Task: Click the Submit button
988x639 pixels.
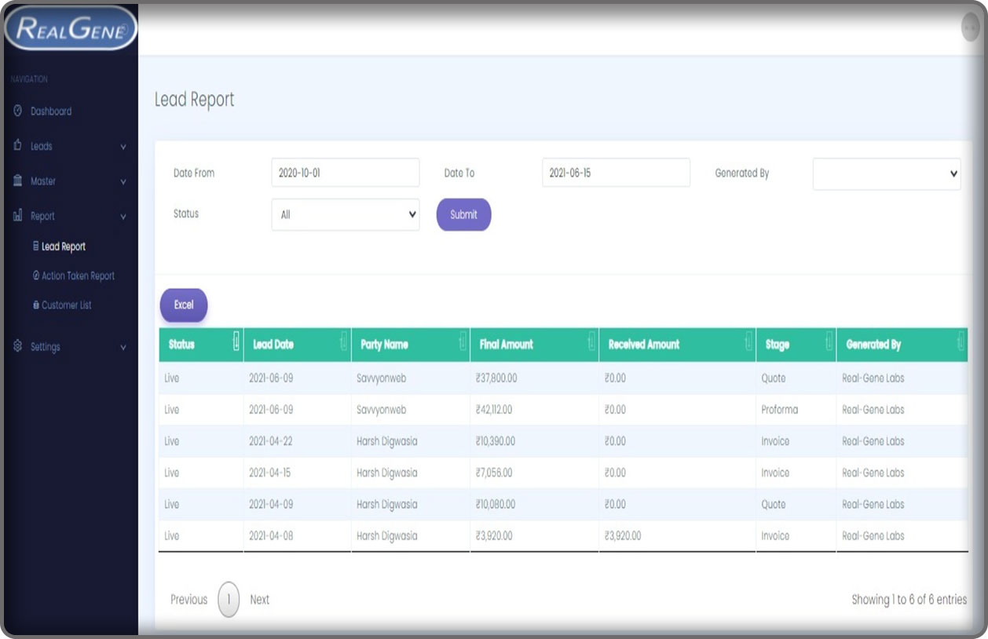Action: pos(463,214)
